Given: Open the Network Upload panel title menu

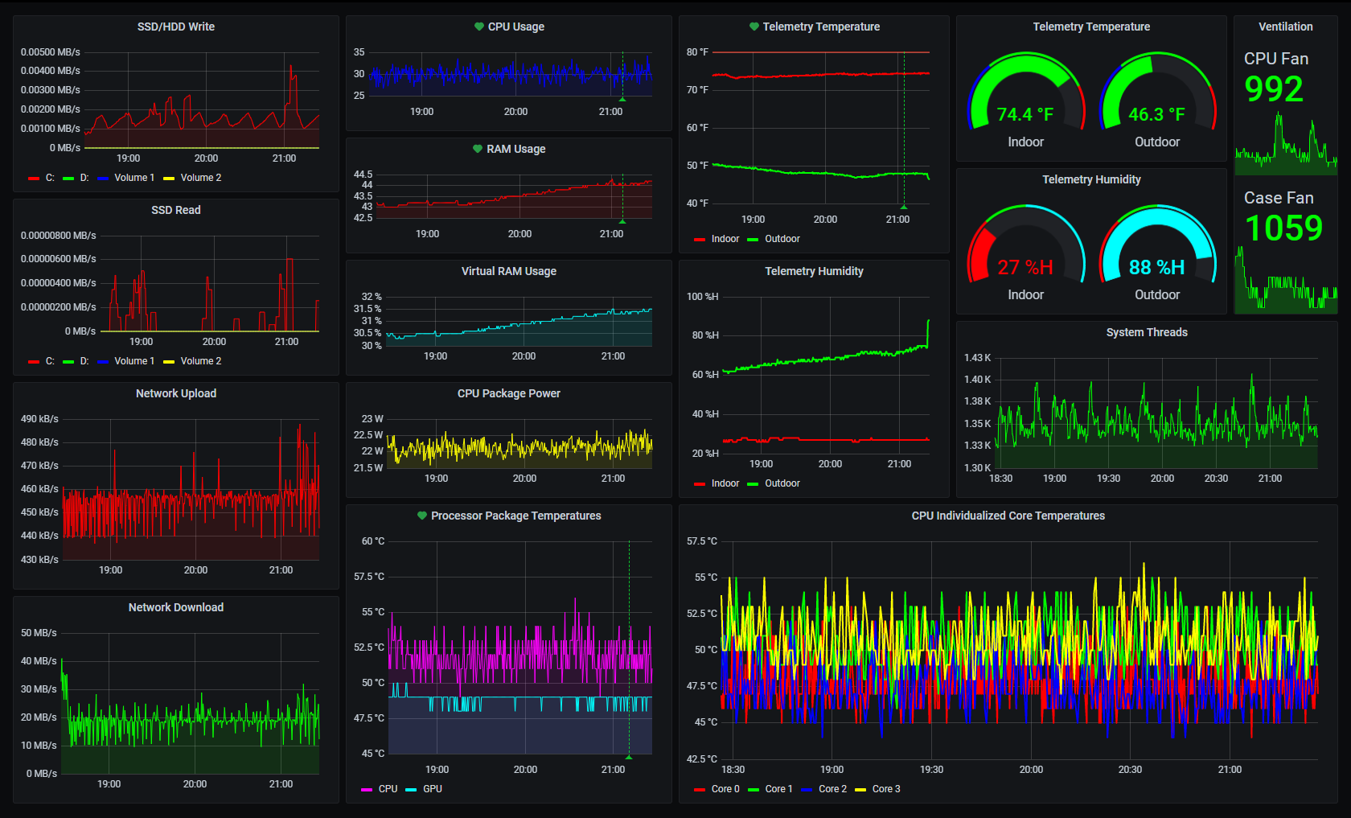Looking at the screenshot, I should (175, 393).
